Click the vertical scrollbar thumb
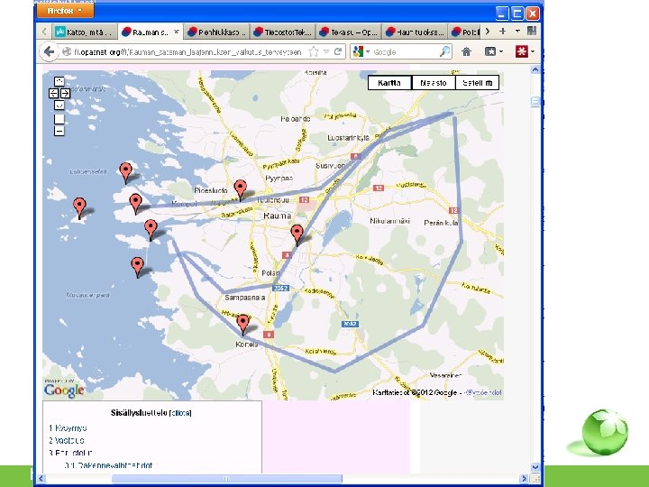This screenshot has height=487, width=649. 535,101
